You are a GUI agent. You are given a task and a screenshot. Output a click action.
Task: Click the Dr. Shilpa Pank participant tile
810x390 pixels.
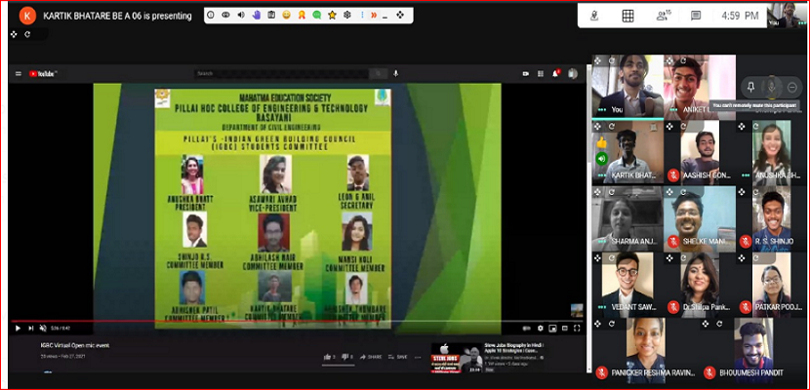pyautogui.click(x=700, y=284)
